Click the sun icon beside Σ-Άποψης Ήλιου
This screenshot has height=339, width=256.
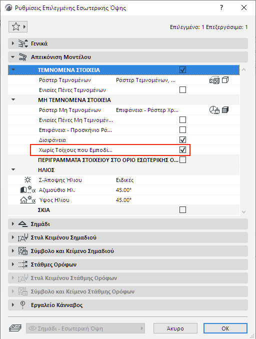click(x=27, y=180)
